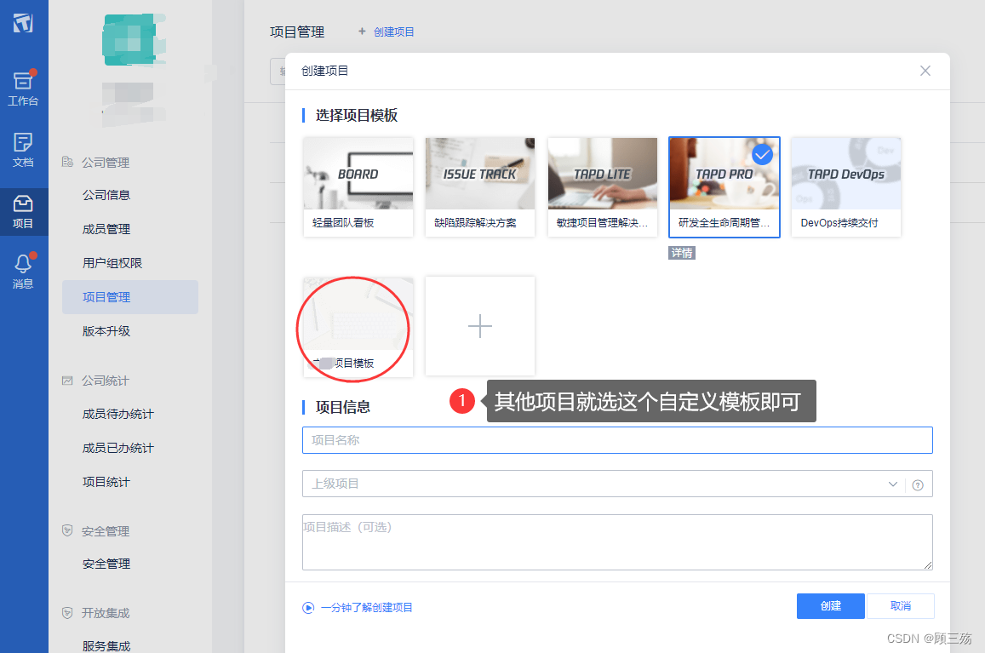This screenshot has width=985, height=653.
Task: Click the 项目描述（可选）textarea
Action: coord(617,542)
